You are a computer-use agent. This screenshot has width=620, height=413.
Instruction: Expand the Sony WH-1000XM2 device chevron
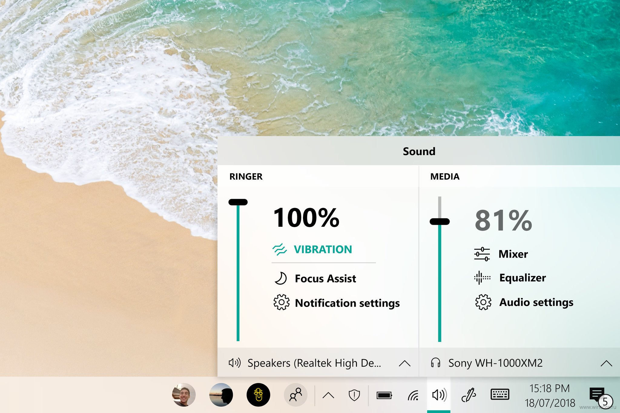606,363
